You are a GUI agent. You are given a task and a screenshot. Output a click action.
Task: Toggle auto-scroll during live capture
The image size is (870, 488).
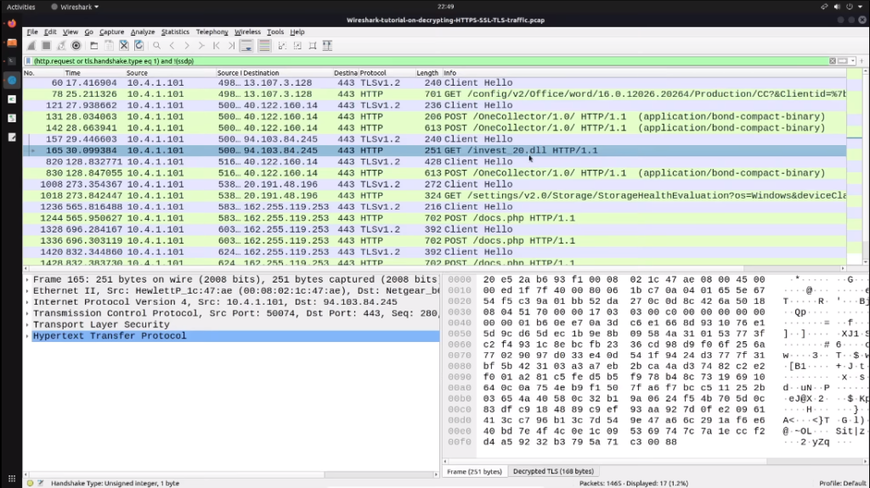click(x=247, y=45)
